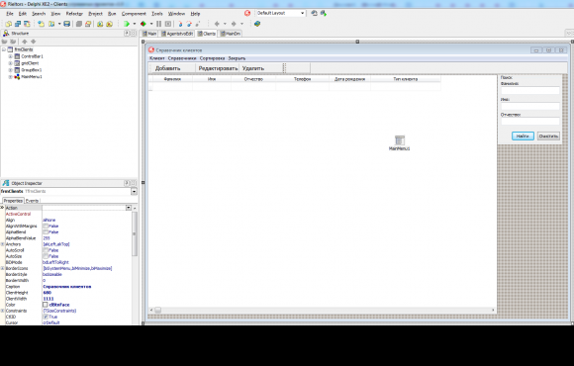
Task: Click the Run Without Debugging red icon
Action: pyautogui.click(x=143, y=24)
